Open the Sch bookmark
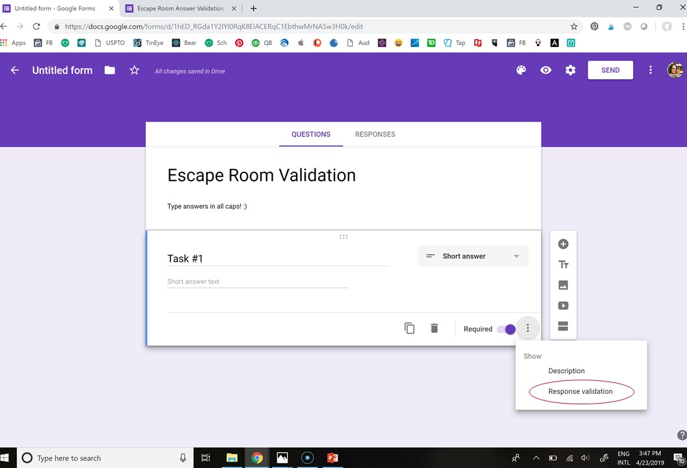The image size is (687, 468). (216, 42)
